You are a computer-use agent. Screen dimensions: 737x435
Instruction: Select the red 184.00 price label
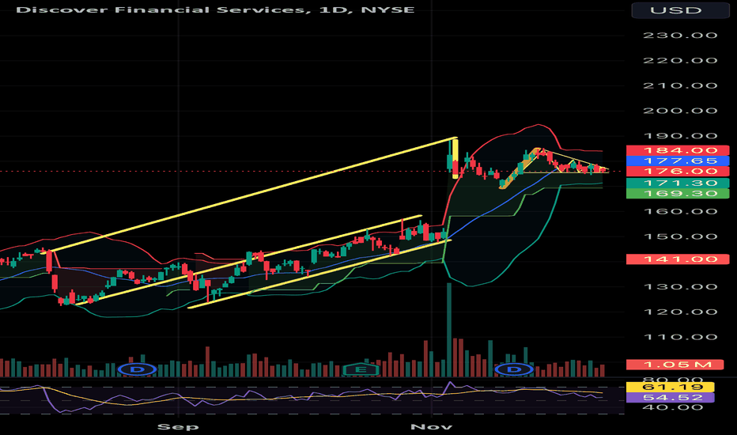678,150
